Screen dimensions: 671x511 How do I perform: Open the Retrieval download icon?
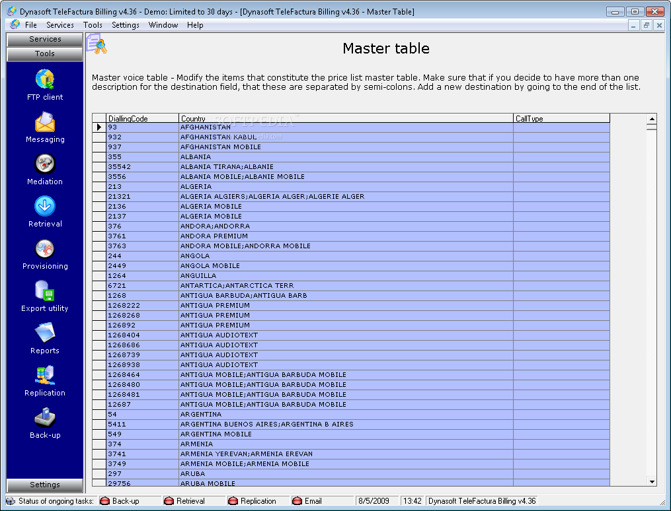45,206
